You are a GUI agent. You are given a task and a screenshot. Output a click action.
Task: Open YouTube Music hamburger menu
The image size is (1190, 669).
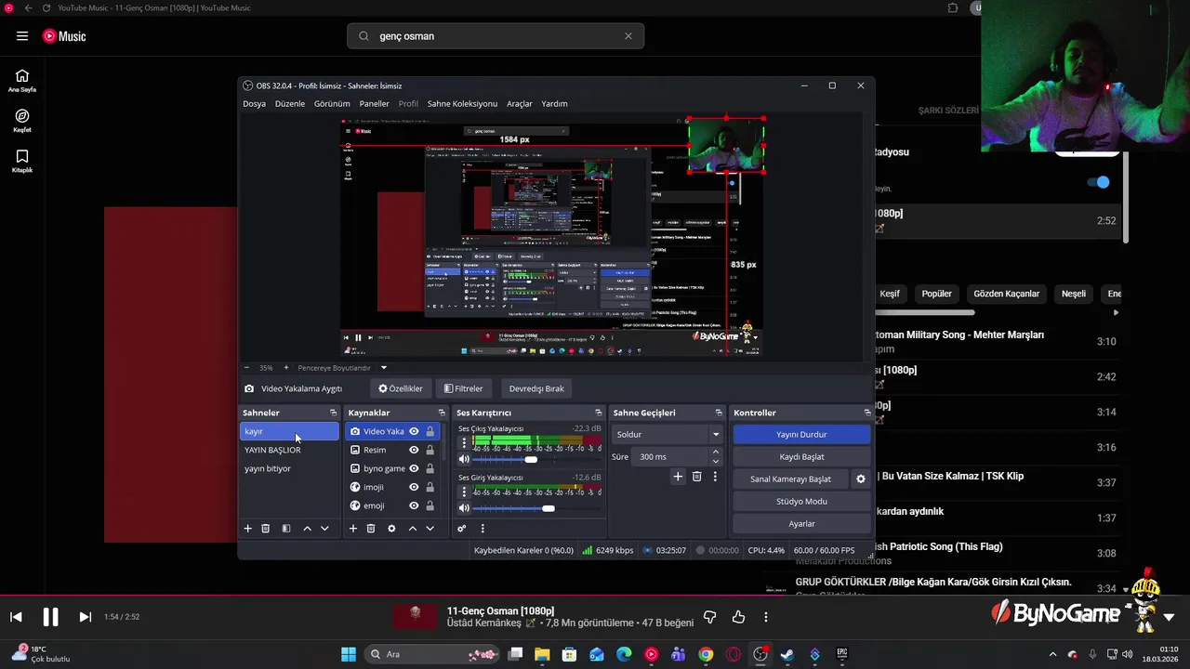[22, 36]
